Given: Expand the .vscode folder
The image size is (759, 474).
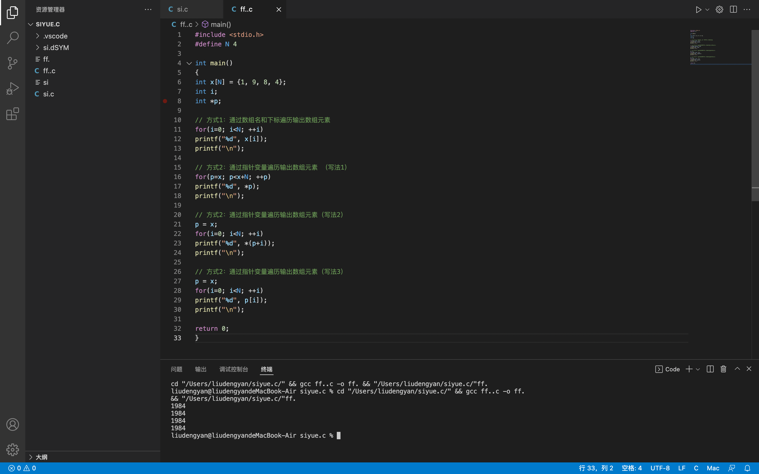Looking at the screenshot, I should [x=55, y=36].
